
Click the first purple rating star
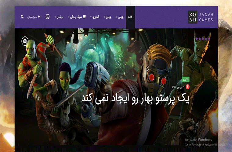tap(197, 39)
